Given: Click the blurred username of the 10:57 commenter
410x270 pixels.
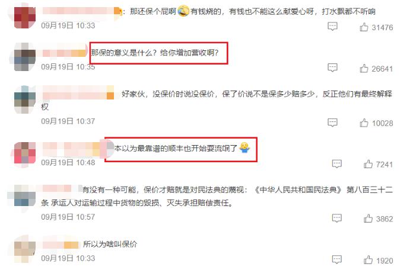Looking at the screenshot, I should (57, 188).
